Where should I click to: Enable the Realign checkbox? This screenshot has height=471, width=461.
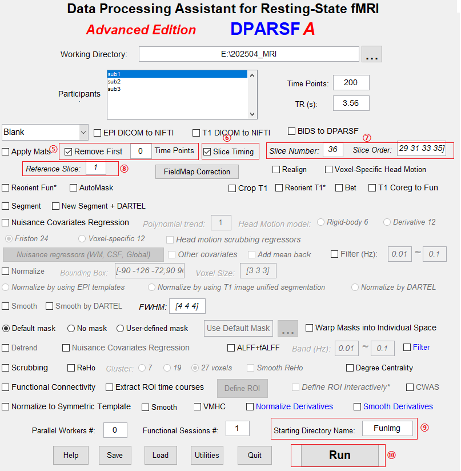(276, 170)
